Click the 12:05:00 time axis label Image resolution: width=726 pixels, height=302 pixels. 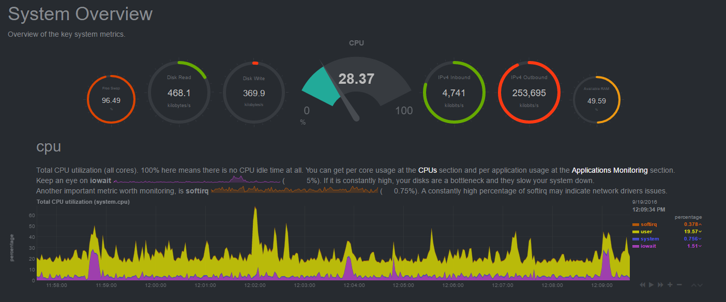(x=403, y=285)
